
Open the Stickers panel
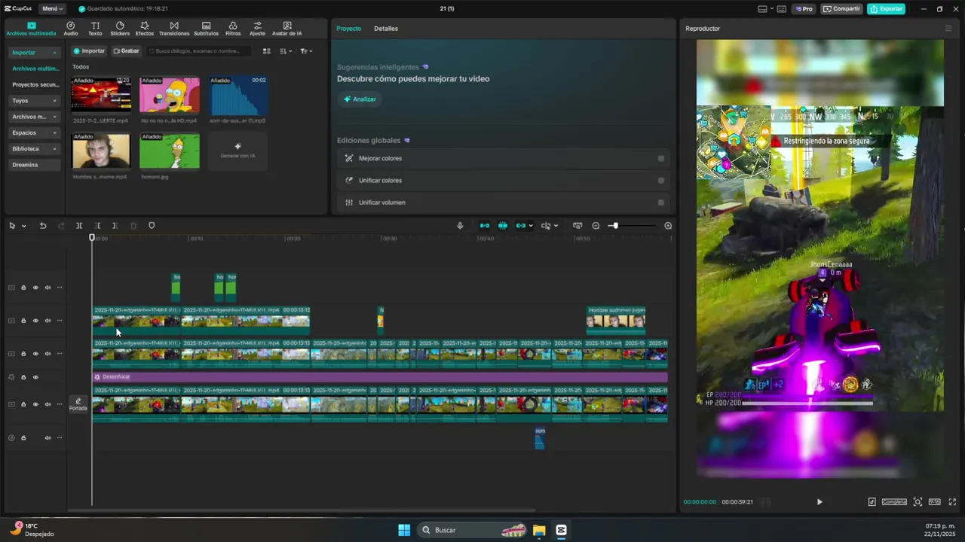120,29
